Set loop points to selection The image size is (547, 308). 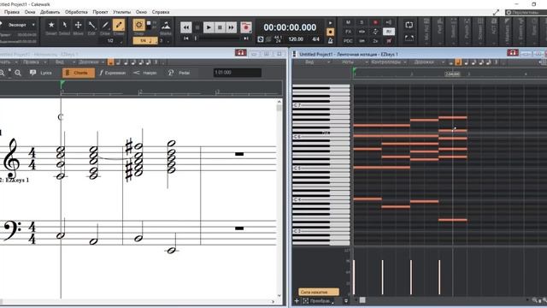[409, 38]
